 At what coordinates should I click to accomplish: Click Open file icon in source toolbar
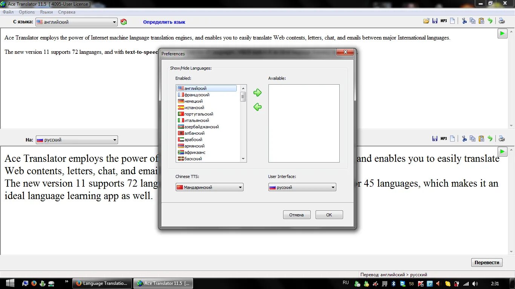(x=426, y=21)
